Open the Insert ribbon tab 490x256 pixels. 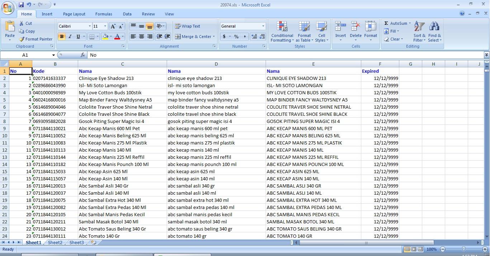point(47,14)
